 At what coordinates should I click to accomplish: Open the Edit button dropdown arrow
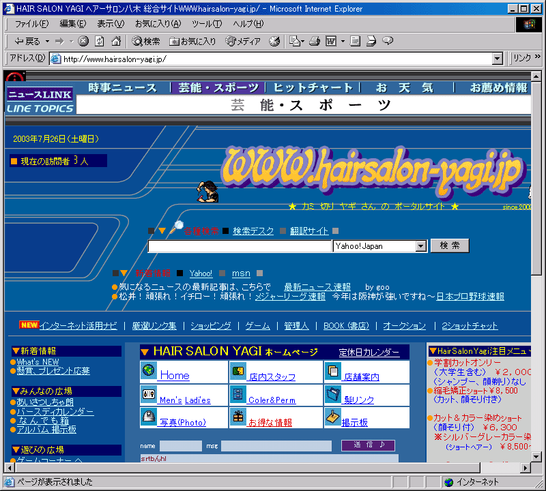[343, 42]
